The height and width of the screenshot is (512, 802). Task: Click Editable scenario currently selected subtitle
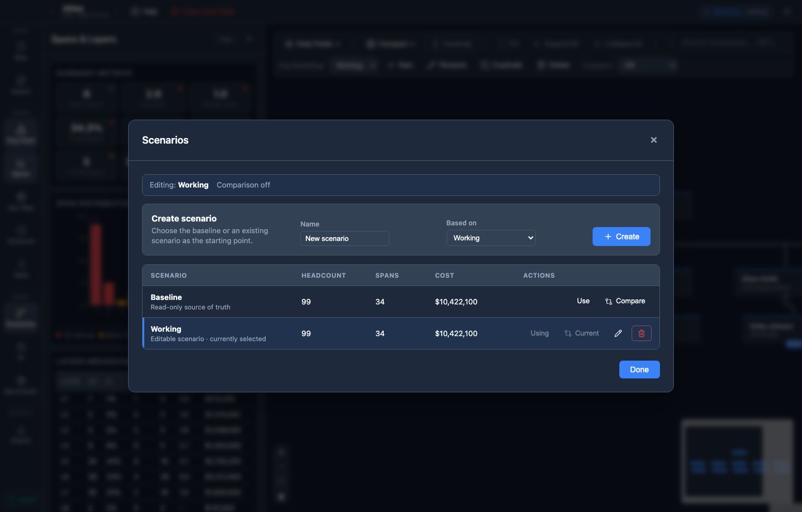(x=208, y=339)
